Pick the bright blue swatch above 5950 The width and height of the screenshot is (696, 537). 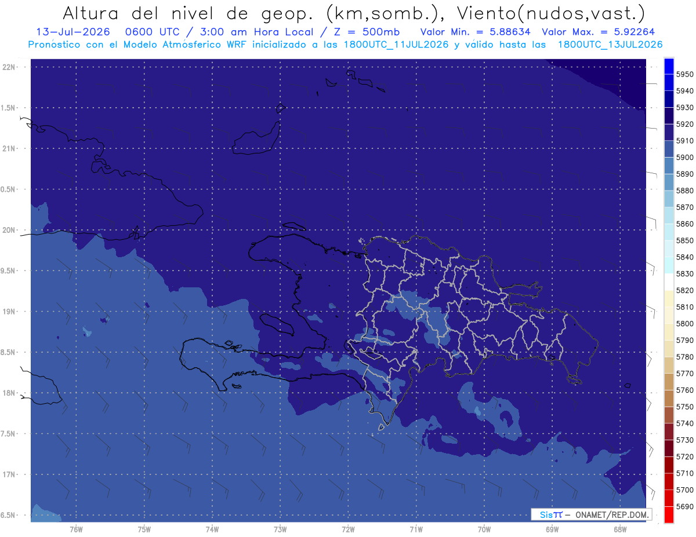(x=669, y=66)
